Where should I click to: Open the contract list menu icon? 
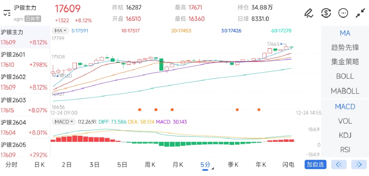(7, 13)
